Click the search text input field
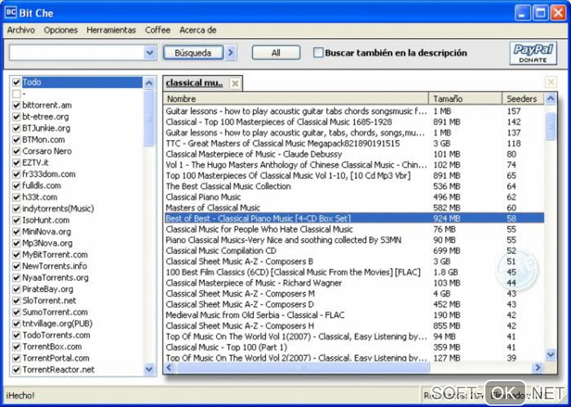571x407 pixels. tap(77, 53)
